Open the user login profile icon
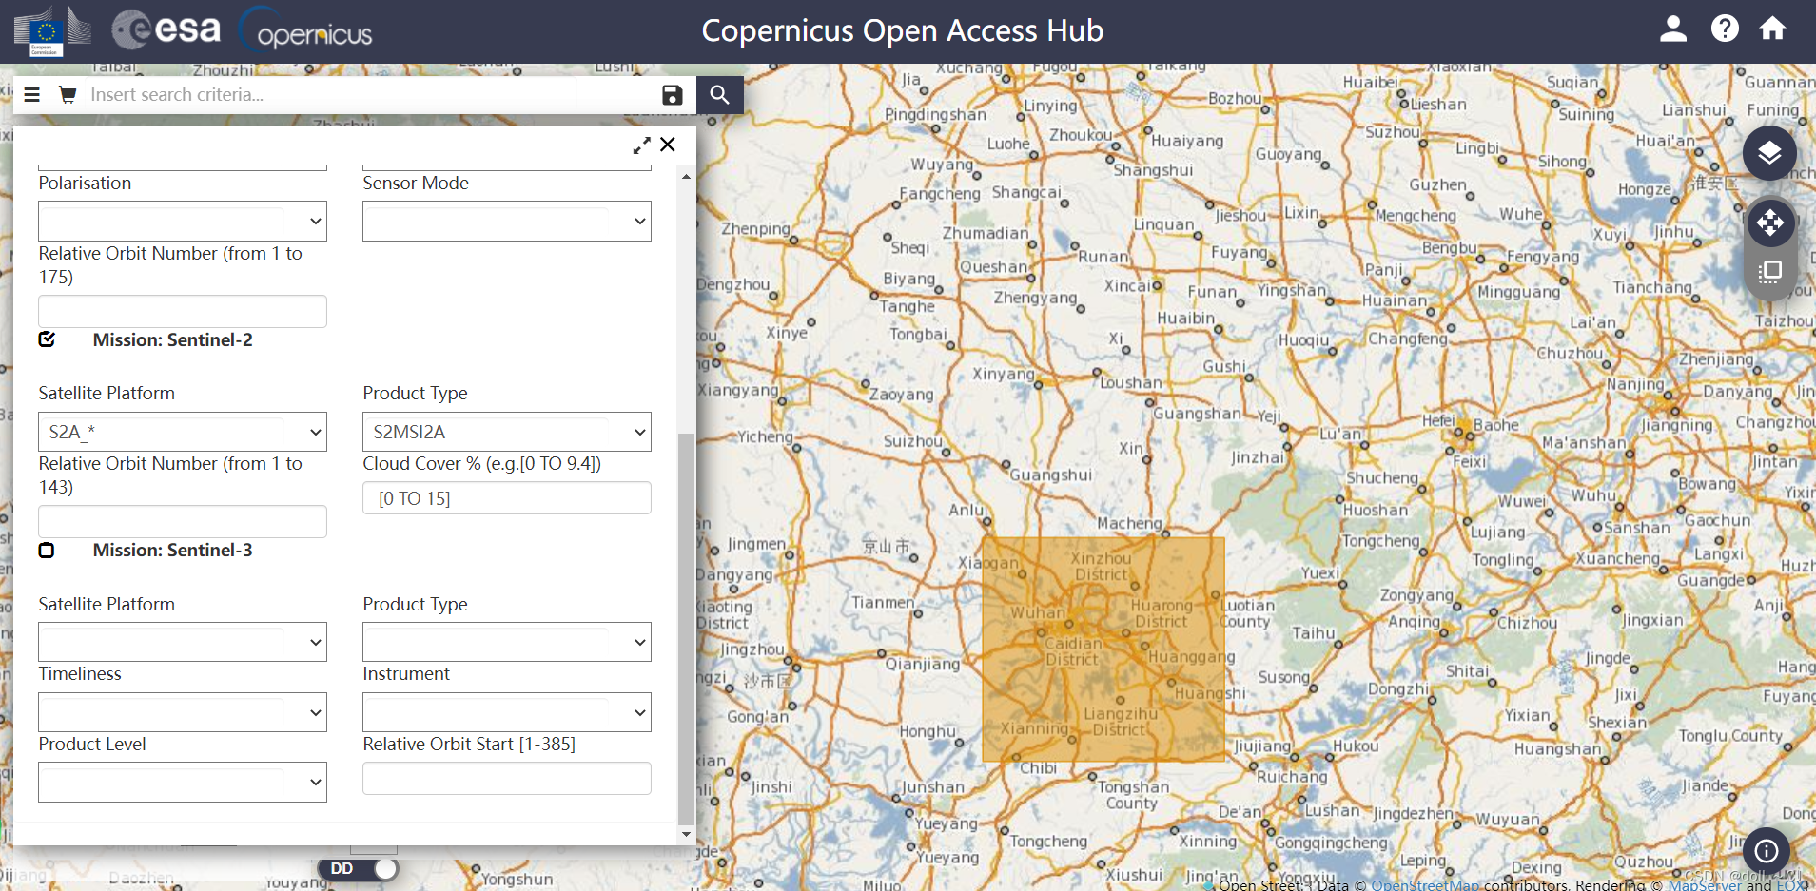The height and width of the screenshot is (891, 1816). 1673,29
